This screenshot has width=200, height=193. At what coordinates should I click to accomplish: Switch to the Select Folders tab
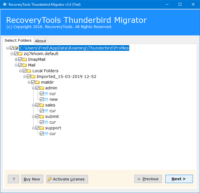coord(18,41)
